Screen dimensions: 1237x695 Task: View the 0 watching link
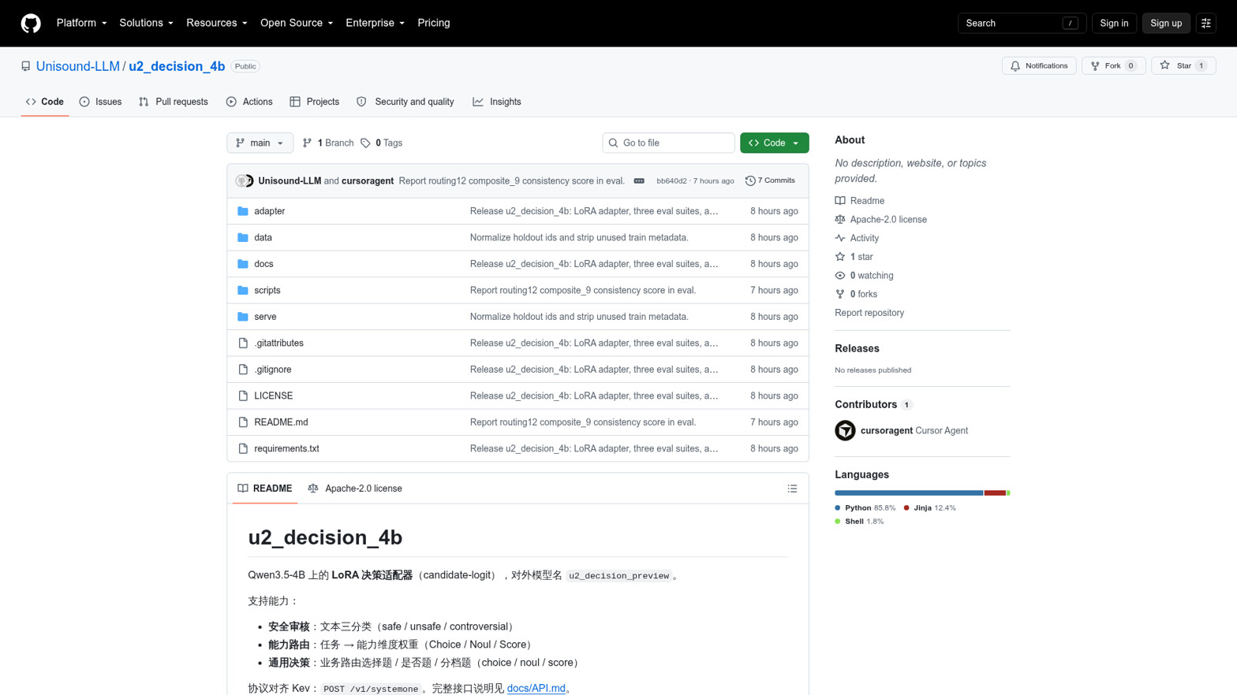pyautogui.click(x=864, y=276)
